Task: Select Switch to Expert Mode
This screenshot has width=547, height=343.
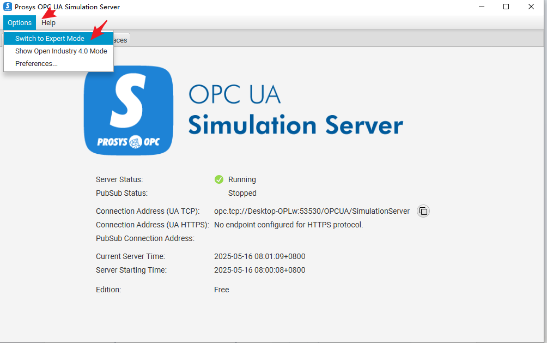Action: coord(58,38)
